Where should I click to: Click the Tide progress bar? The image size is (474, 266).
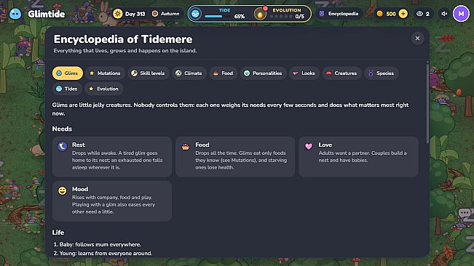(x=218, y=16)
